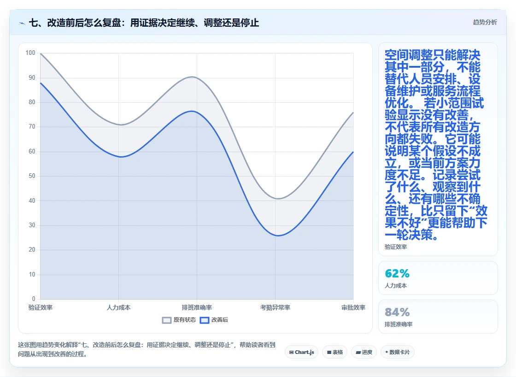
Task: Toggle the 原有状态 legend swatch
Action: click(x=167, y=320)
